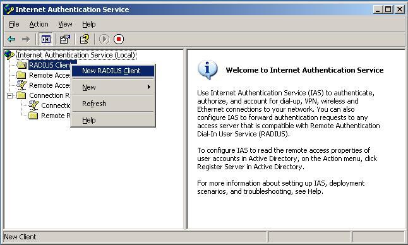
Task: Open the View menu
Action: [65, 24]
